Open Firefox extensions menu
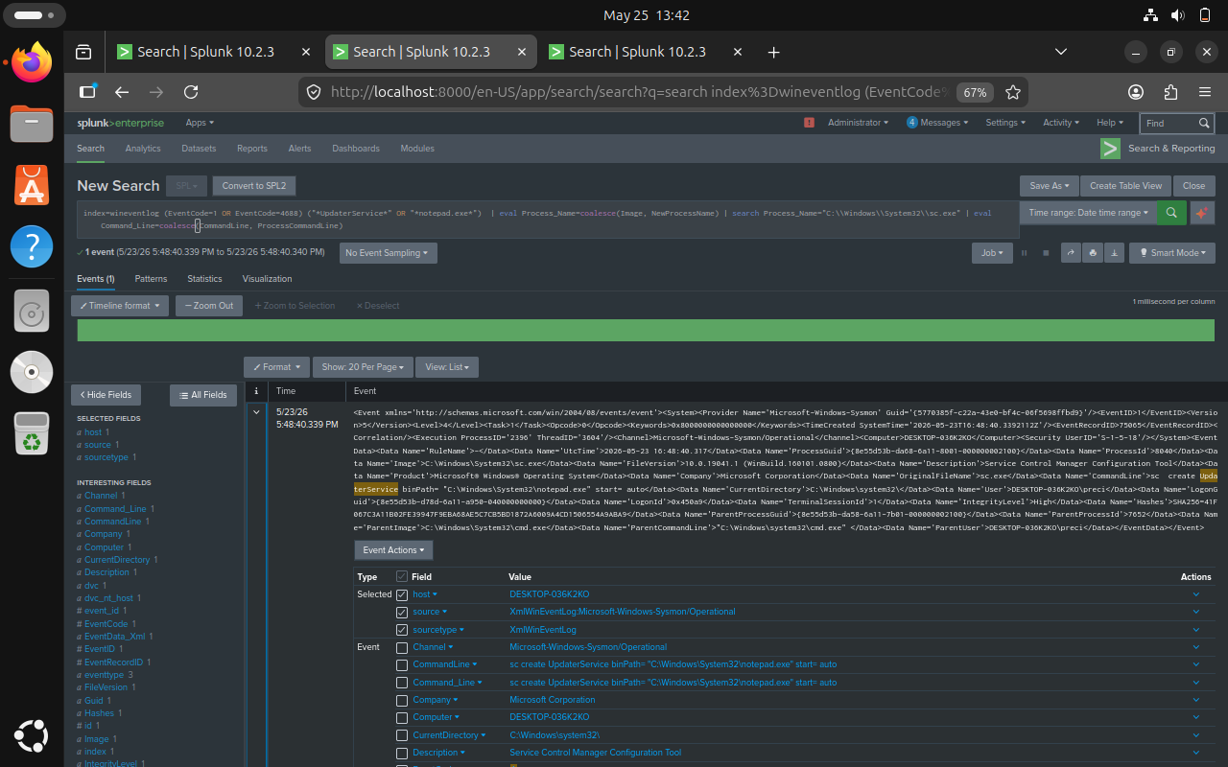Screen dimensions: 1228x767 point(1170,92)
